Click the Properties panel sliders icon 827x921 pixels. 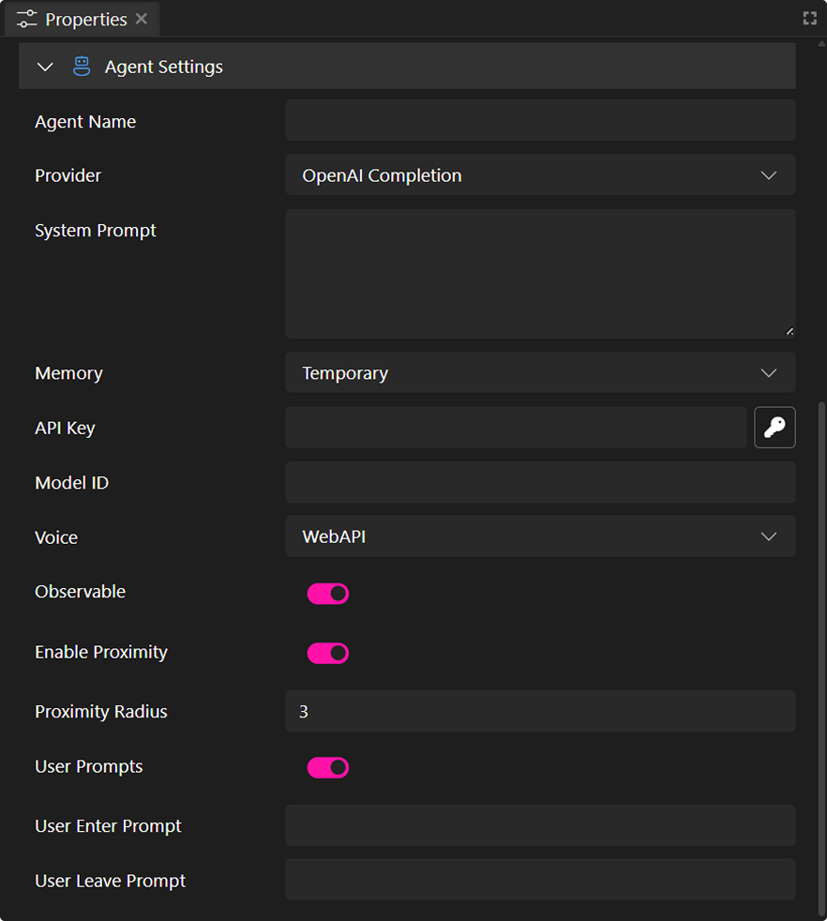(x=27, y=20)
